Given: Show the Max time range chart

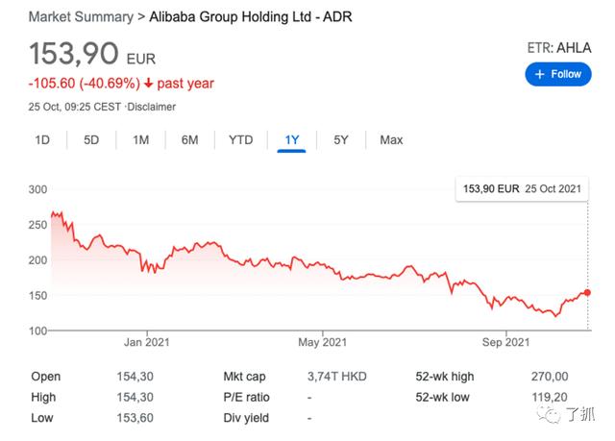Looking at the screenshot, I should (391, 140).
